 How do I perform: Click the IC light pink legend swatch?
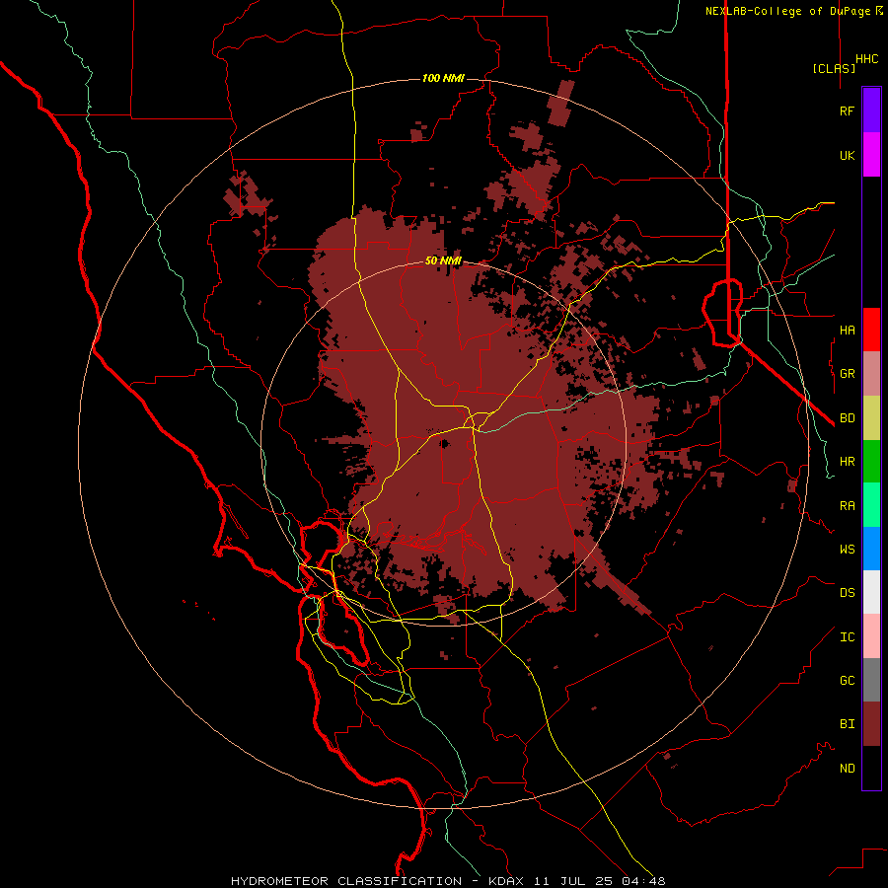(x=871, y=636)
